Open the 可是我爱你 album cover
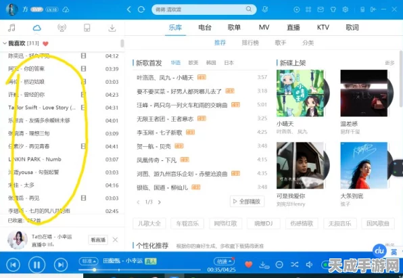 [x=300, y=165]
